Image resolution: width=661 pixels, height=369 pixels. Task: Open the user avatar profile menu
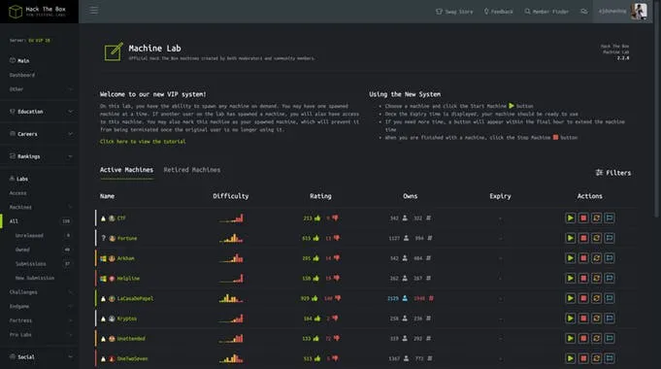(639, 12)
